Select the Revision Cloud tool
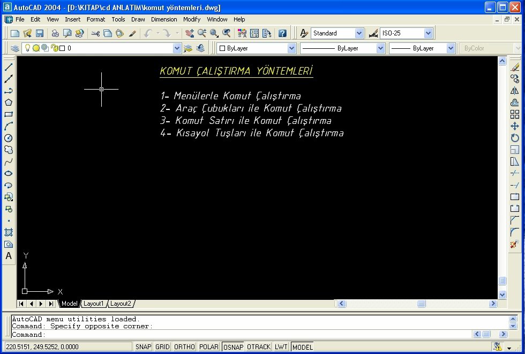The image size is (525, 354). pyautogui.click(x=9, y=150)
